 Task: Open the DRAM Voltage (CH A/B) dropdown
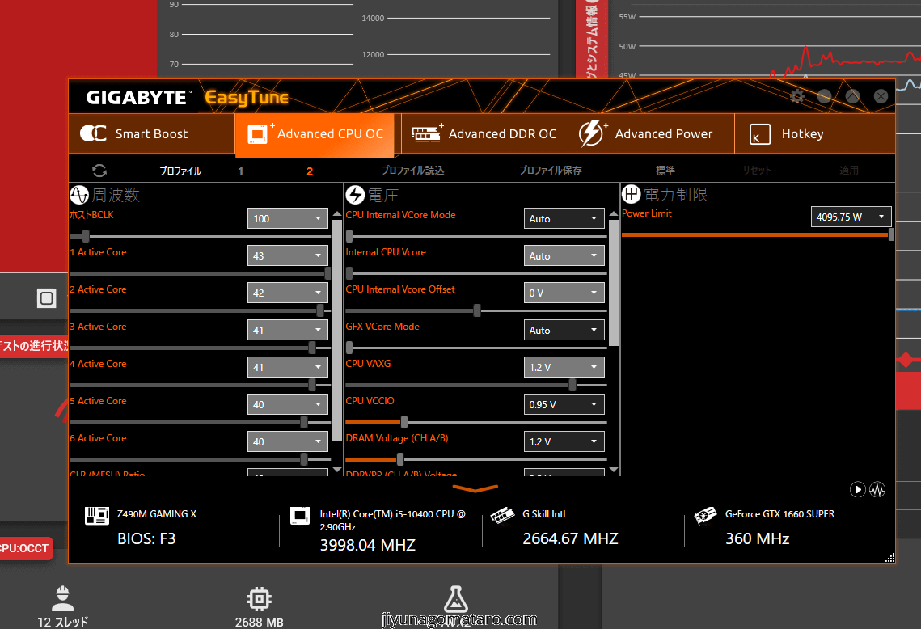564,441
